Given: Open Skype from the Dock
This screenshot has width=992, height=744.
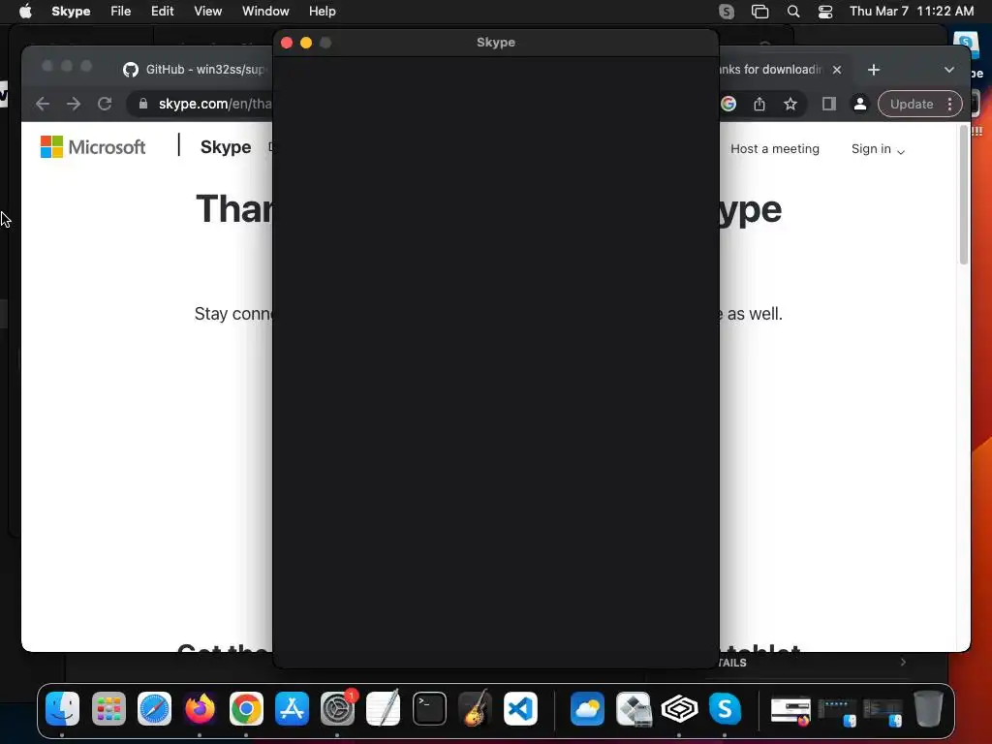Looking at the screenshot, I should (725, 708).
